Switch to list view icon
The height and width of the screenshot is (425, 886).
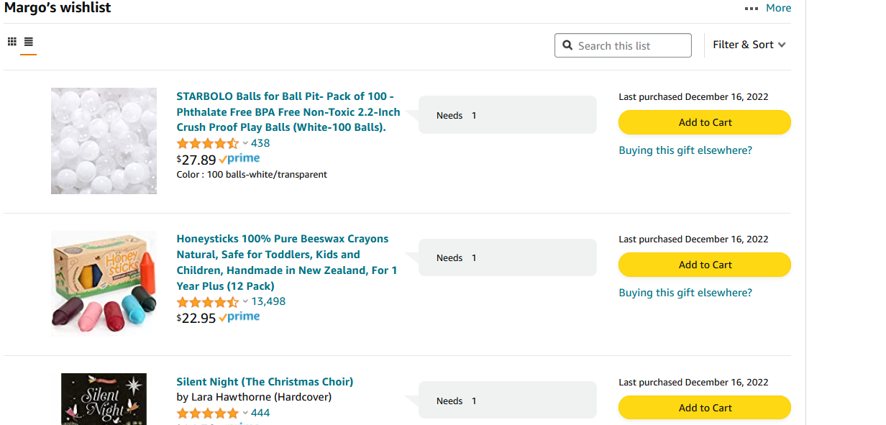pos(29,42)
